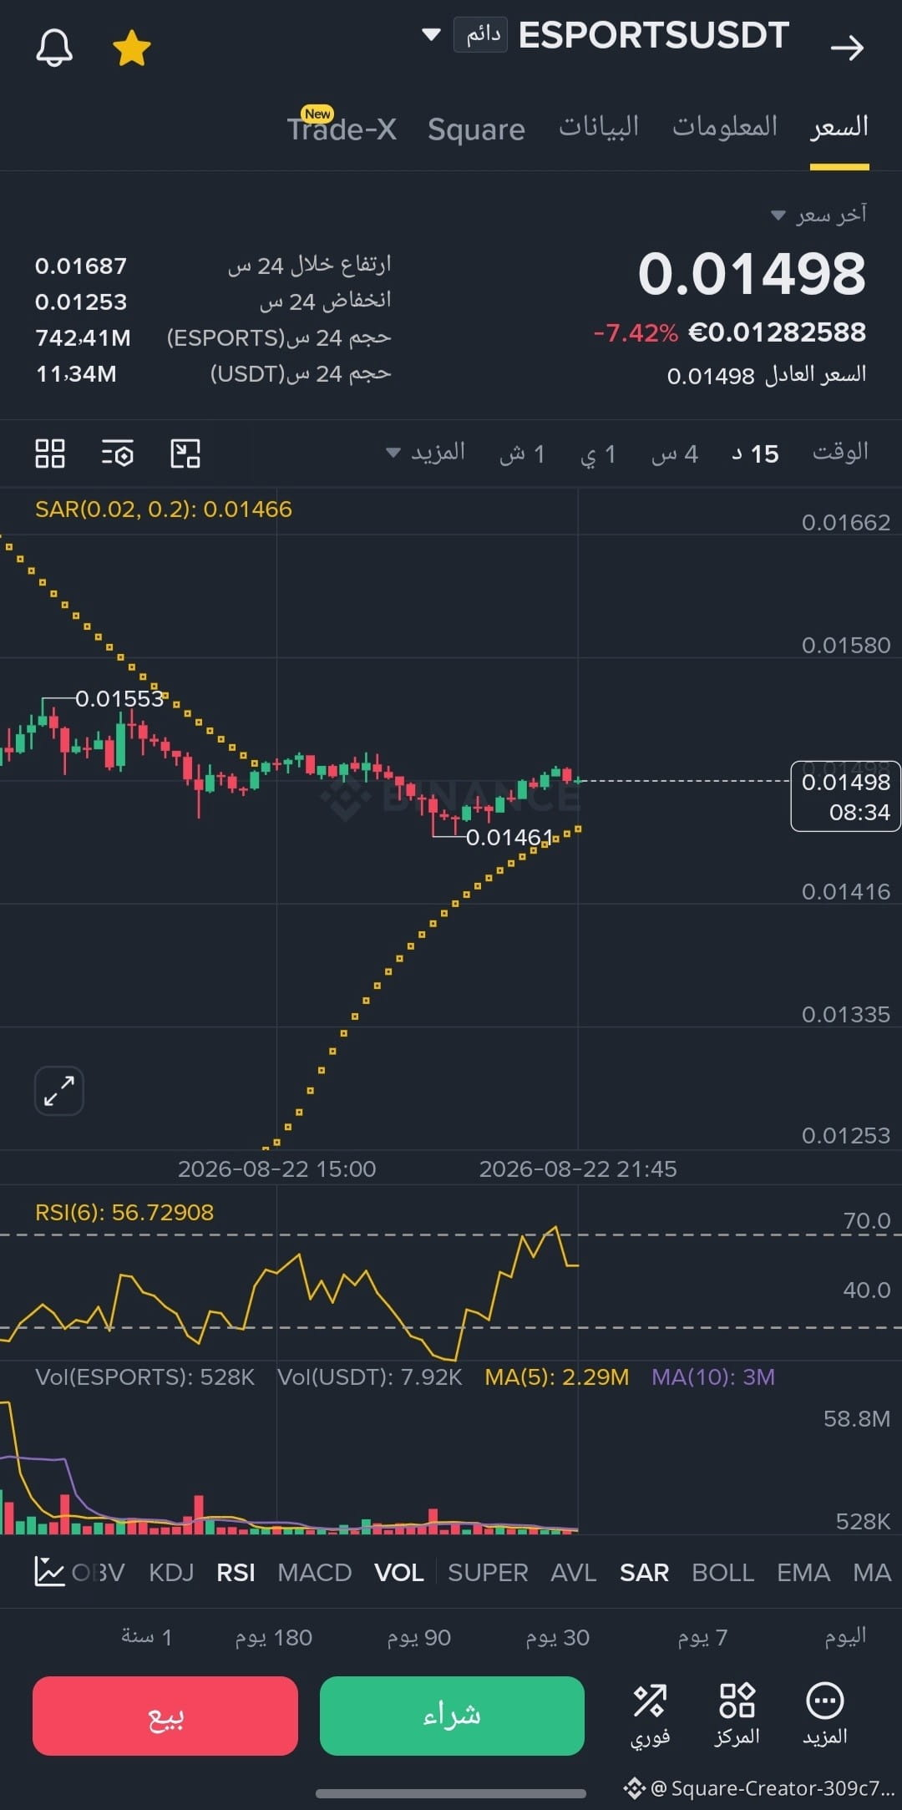Select the 30 يوم range
This screenshot has width=902, height=1810.
click(557, 1637)
